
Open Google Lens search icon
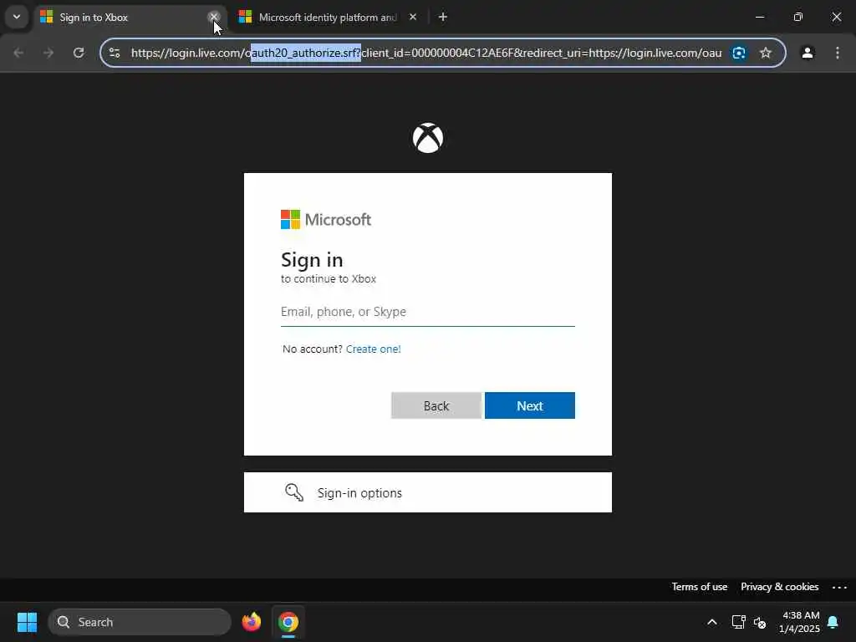point(739,53)
